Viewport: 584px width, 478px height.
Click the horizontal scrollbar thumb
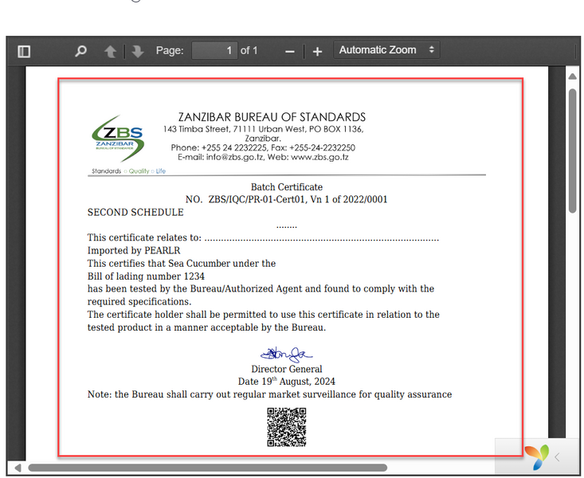point(207,468)
